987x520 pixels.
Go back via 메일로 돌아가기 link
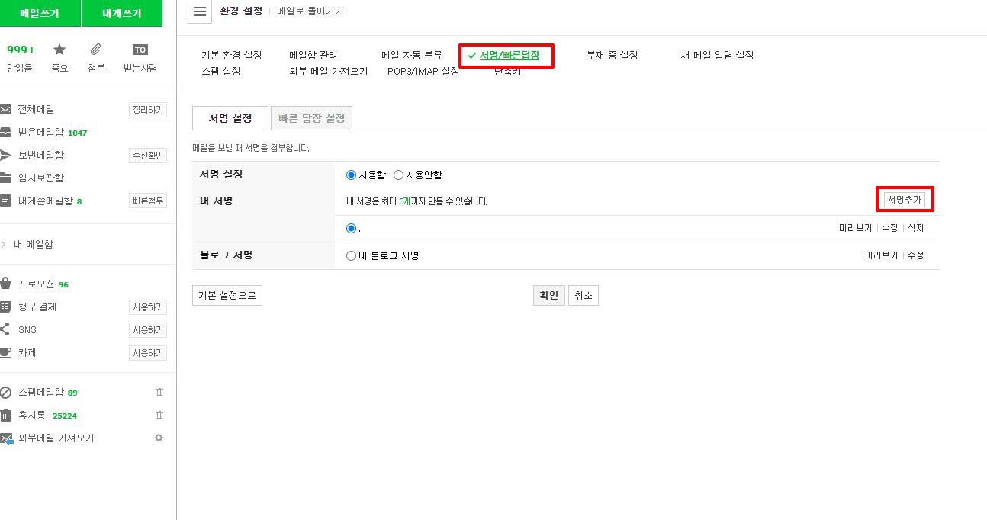point(310,11)
